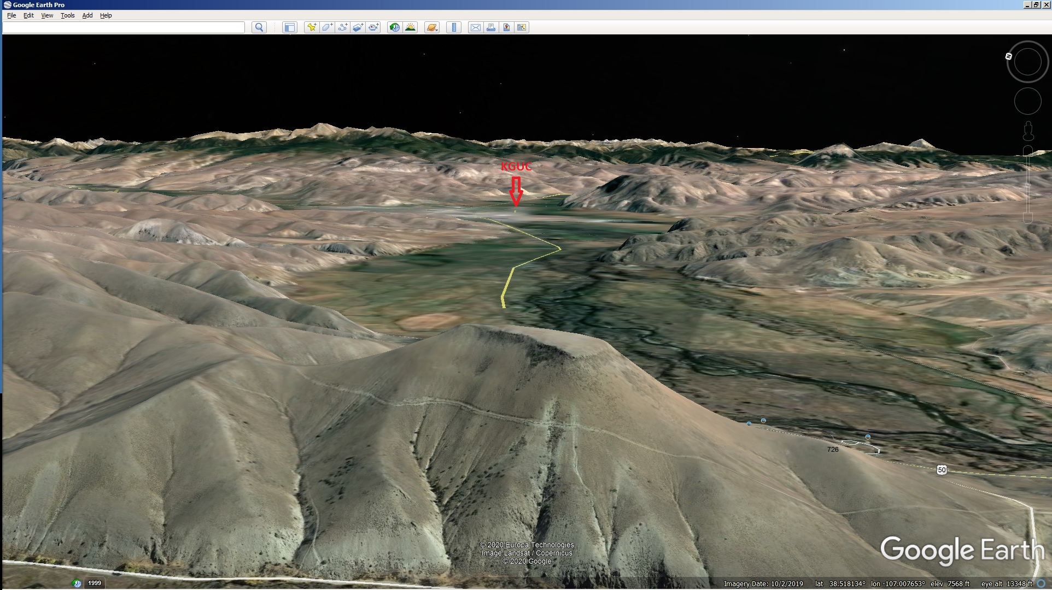
Task: Toggle sunlight across the landscape
Action: point(410,27)
